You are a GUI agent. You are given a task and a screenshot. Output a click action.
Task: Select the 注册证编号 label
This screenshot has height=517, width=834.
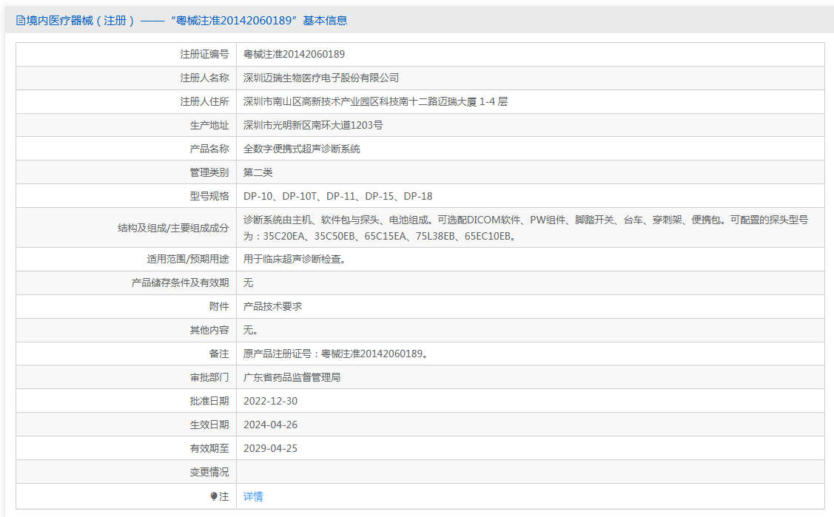[x=204, y=54]
